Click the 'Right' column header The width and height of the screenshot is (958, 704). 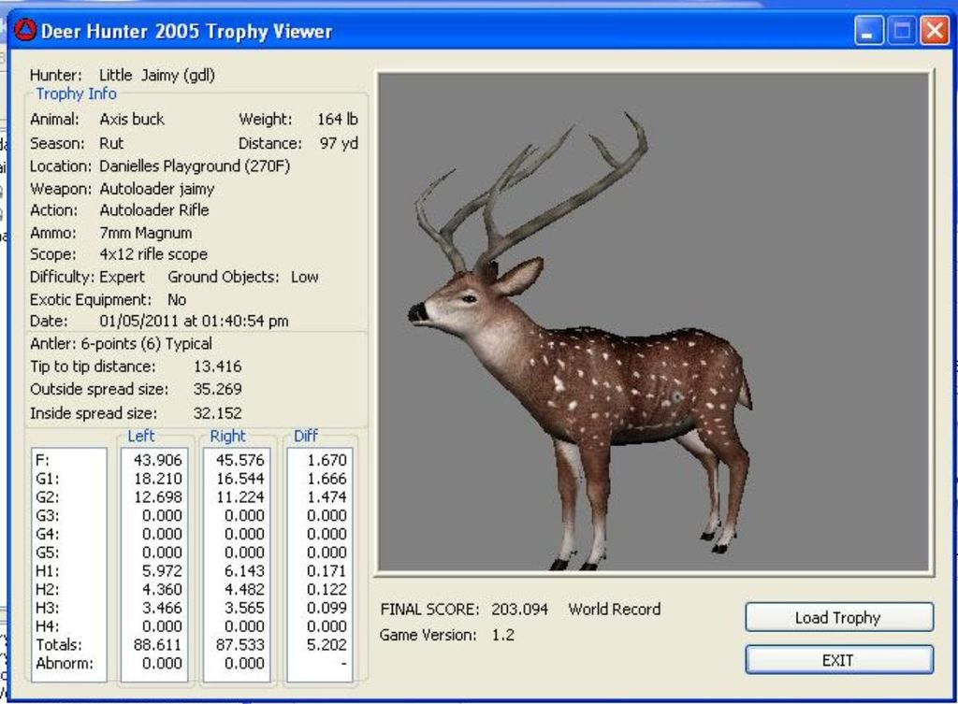[x=227, y=436]
